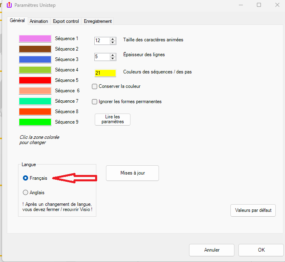Switch to the Animation tab
Screen dimensions: 285x262
pos(39,21)
